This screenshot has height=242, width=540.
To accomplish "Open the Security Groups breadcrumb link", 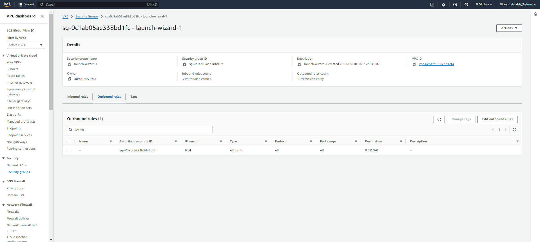I will [87, 17].
